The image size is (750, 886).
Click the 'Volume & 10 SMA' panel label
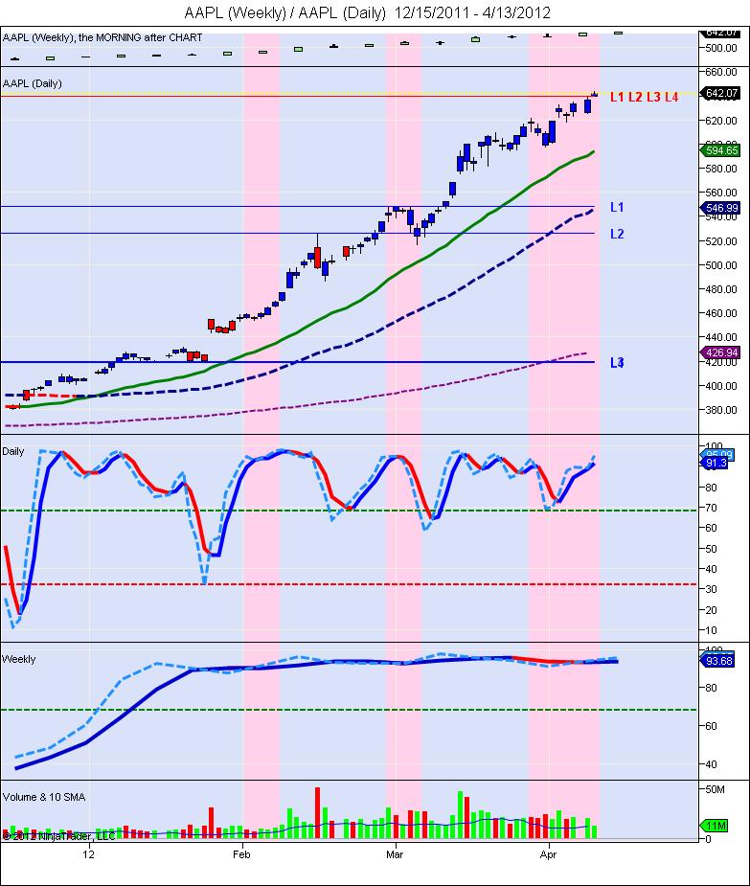point(44,797)
